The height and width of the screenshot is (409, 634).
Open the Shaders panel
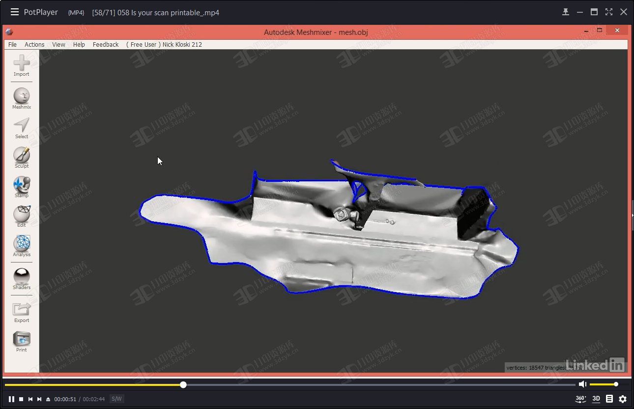(x=22, y=279)
